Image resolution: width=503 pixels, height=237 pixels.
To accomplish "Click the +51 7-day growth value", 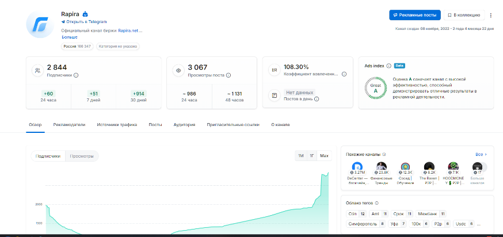I will tap(93, 94).
